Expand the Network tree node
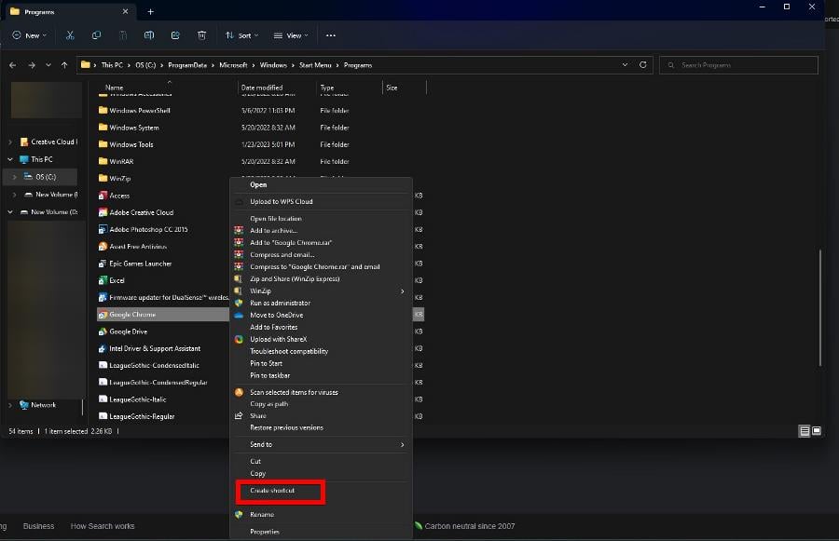839x541 pixels. tap(10, 405)
